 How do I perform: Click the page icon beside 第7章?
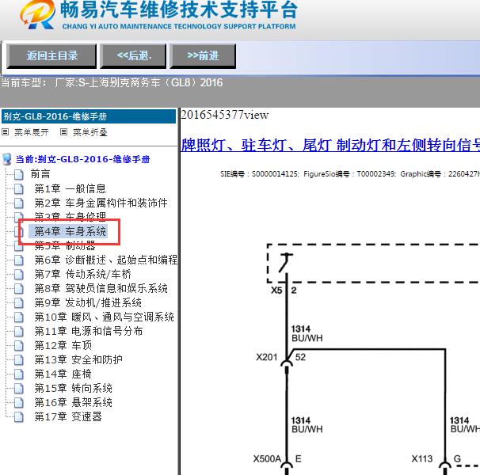coord(19,275)
